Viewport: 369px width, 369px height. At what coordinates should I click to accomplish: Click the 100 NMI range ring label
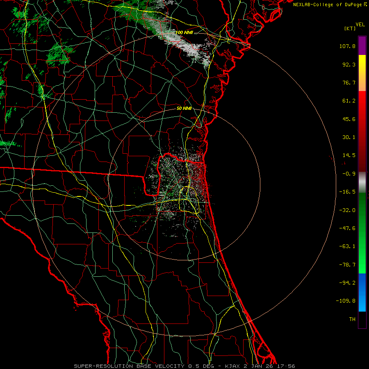tap(184, 32)
